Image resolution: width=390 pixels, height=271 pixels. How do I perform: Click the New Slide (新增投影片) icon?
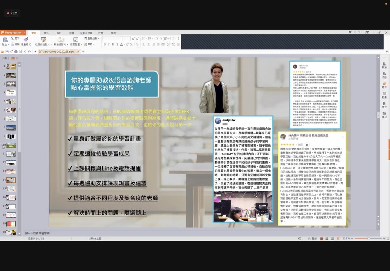[x=61, y=39]
